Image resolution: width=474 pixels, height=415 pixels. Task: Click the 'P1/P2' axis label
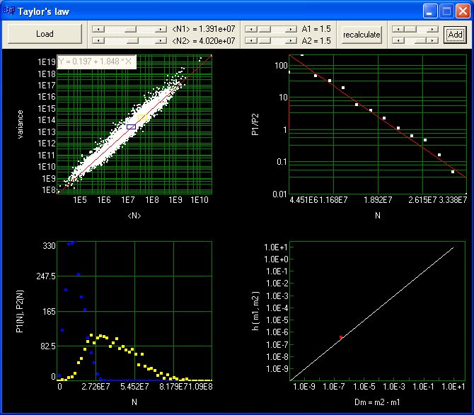point(255,124)
